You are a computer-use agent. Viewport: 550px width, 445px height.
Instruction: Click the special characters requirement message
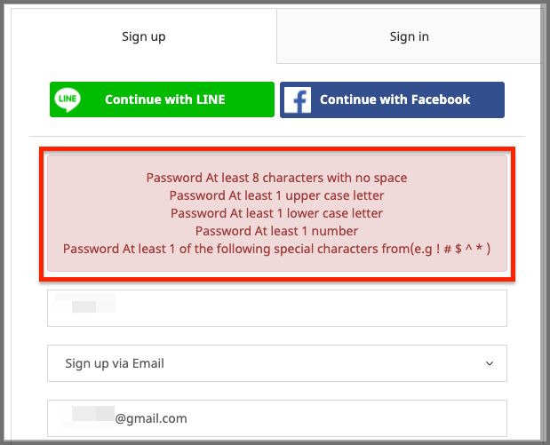tap(276, 249)
